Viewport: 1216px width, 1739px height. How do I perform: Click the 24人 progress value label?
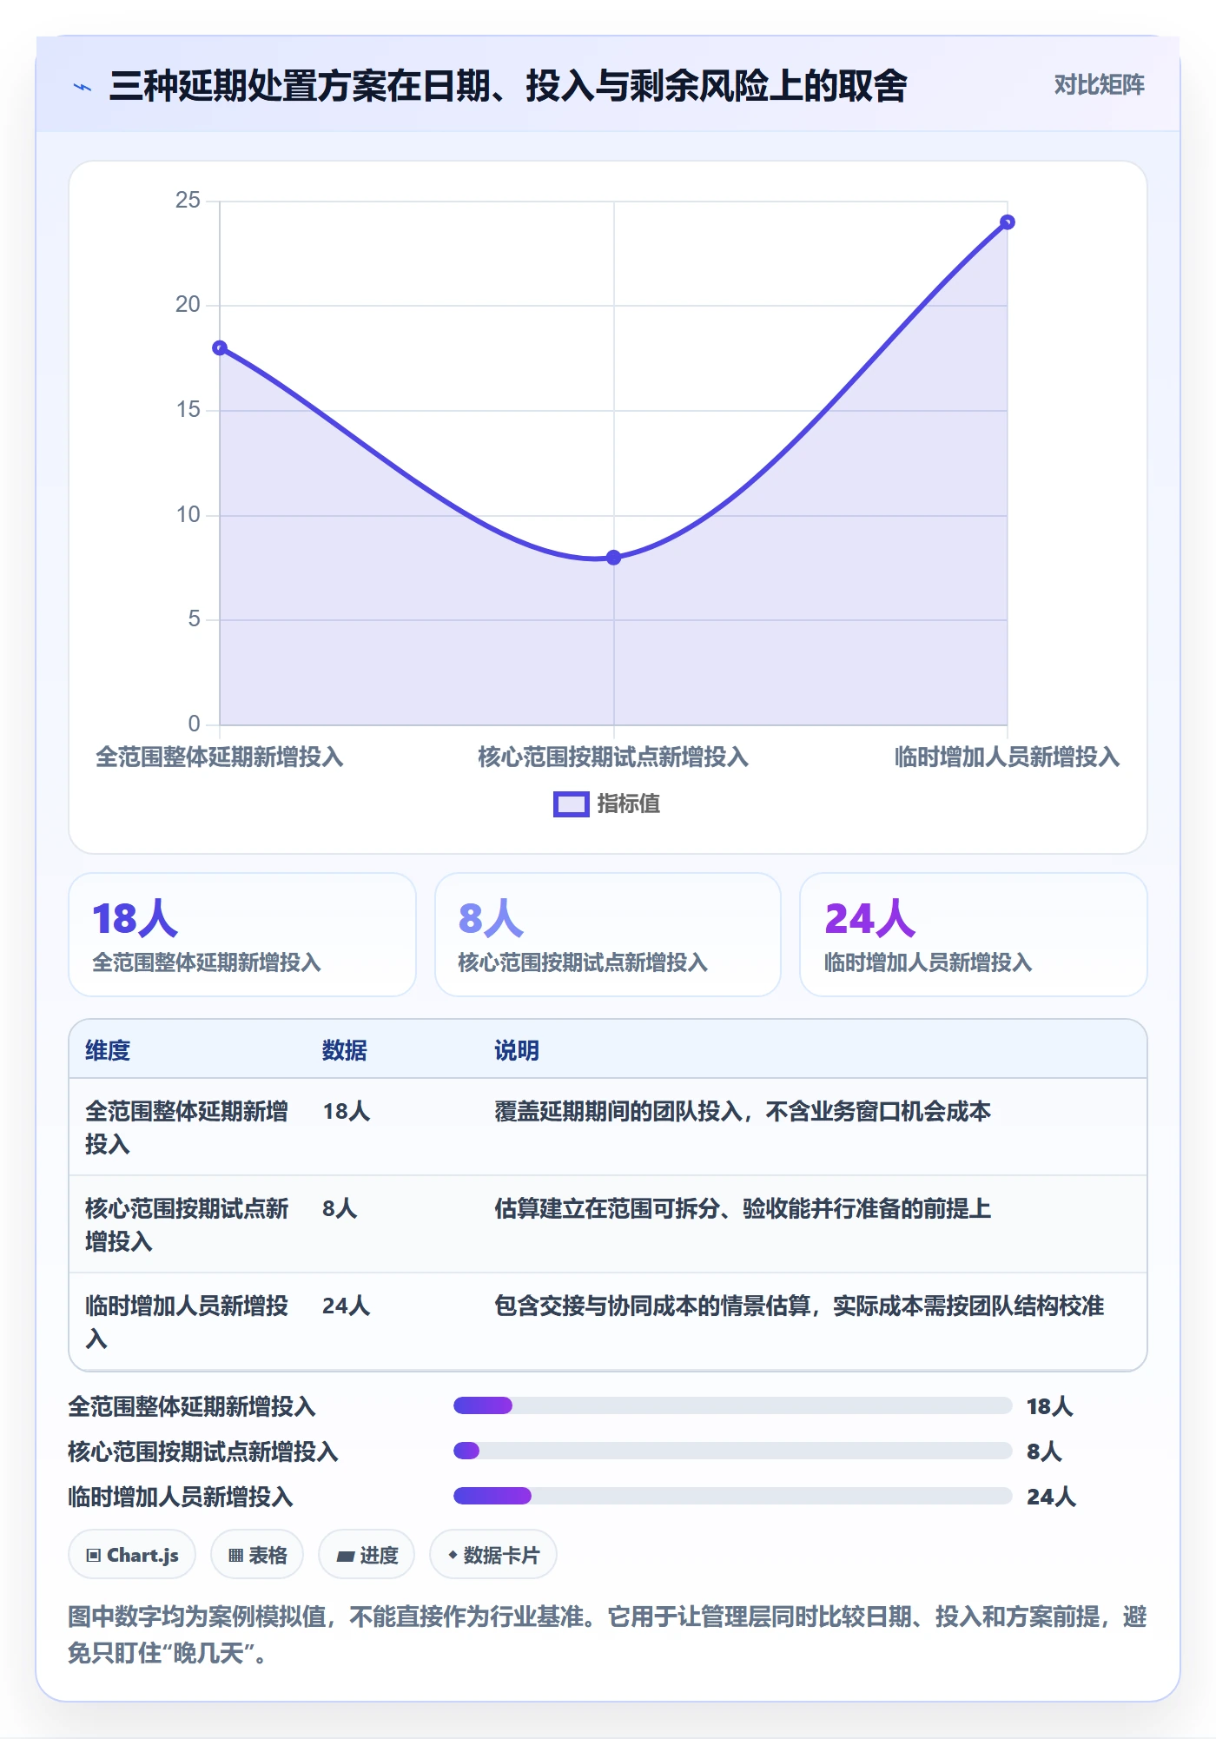coord(1051,1497)
